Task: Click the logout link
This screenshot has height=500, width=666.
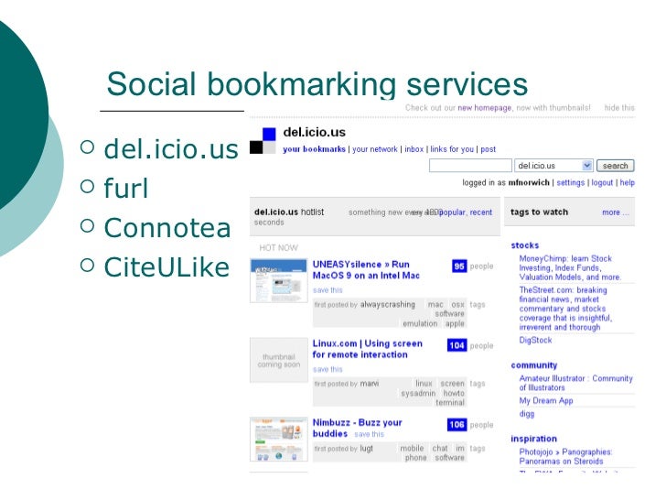Action: (x=602, y=182)
